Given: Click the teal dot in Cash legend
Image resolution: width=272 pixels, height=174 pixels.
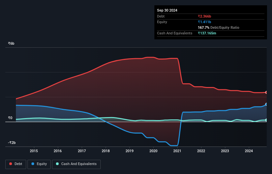Looking at the screenshot, I should [57, 164].
